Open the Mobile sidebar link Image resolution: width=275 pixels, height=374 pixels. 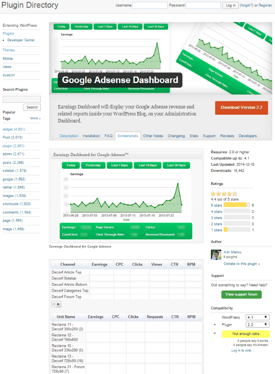click(x=8, y=58)
